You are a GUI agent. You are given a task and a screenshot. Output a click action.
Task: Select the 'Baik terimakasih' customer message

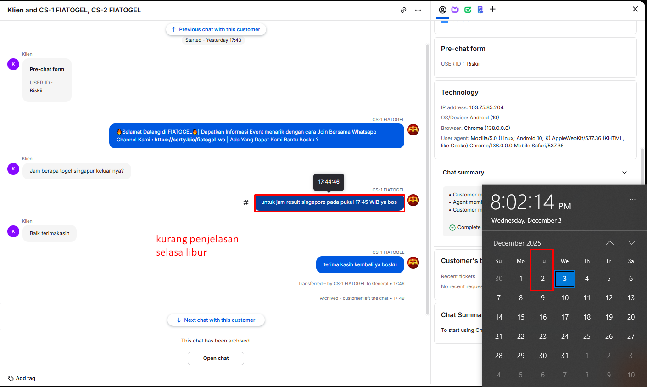click(x=50, y=233)
